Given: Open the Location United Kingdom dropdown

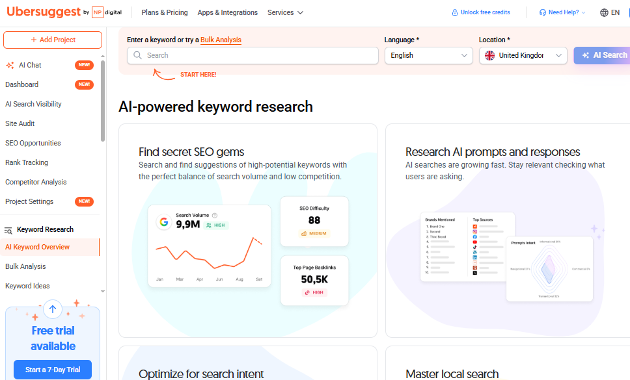Looking at the screenshot, I should [x=523, y=55].
